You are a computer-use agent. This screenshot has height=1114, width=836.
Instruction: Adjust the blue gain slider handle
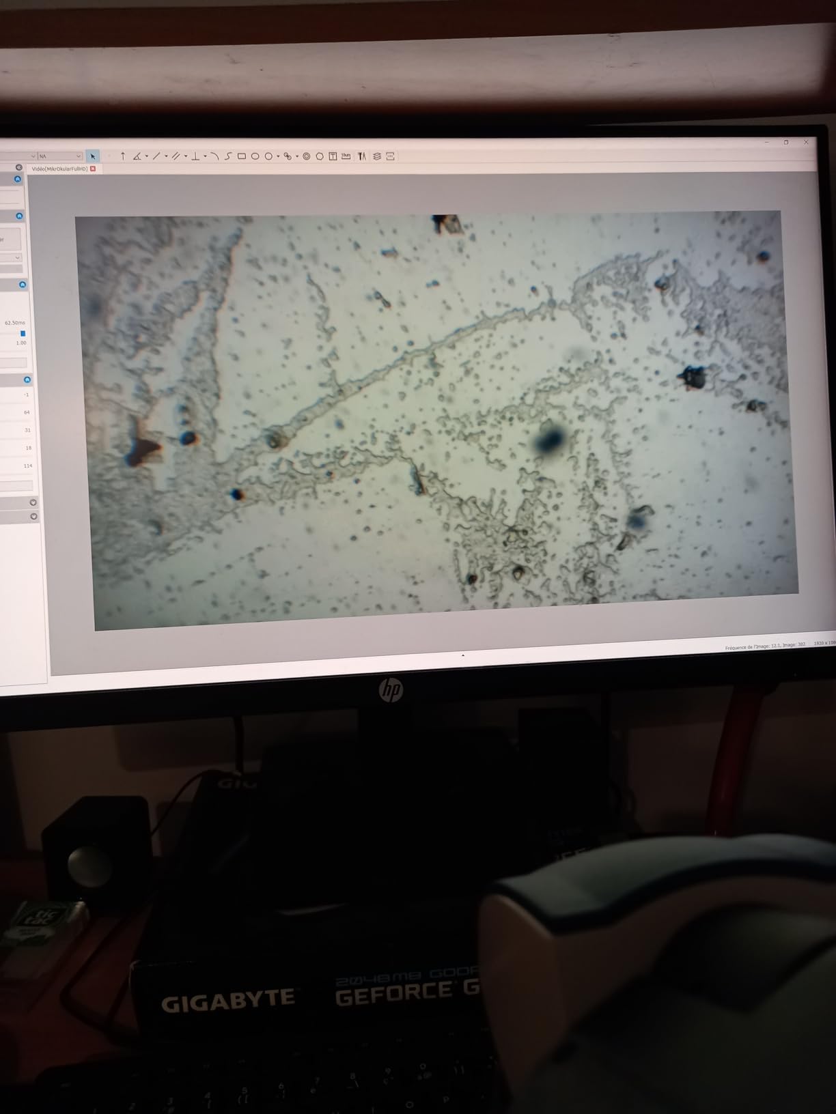[x=23, y=333]
